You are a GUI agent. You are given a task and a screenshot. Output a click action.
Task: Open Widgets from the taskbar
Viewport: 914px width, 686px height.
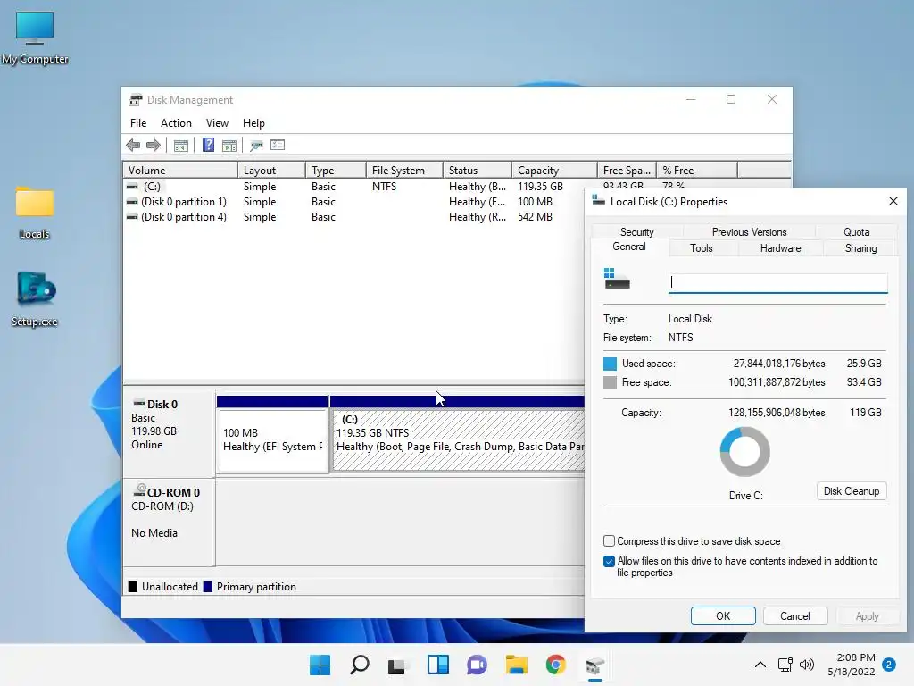pyautogui.click(x=437, y=665)
